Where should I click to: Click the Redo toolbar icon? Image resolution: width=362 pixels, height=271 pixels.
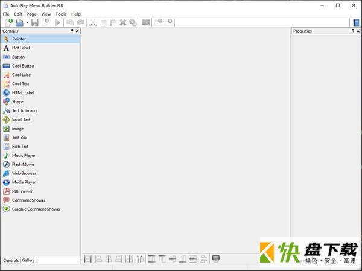[x=80, y=22]
